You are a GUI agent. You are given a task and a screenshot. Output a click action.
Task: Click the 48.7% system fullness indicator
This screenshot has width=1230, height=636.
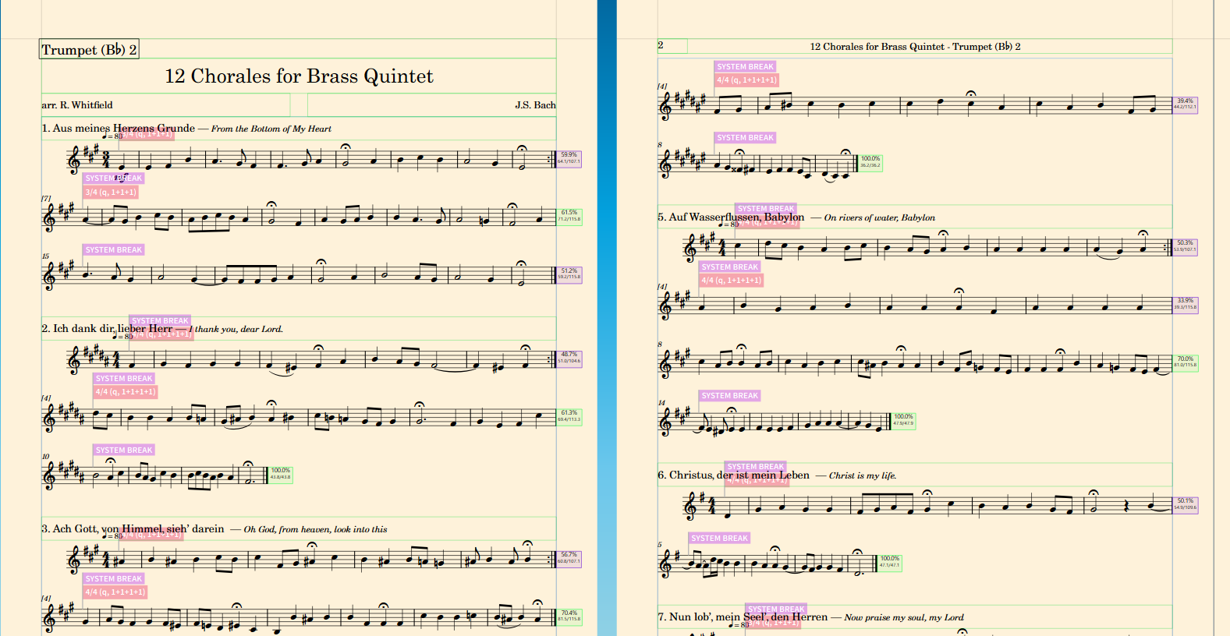(x=569, y=358)
